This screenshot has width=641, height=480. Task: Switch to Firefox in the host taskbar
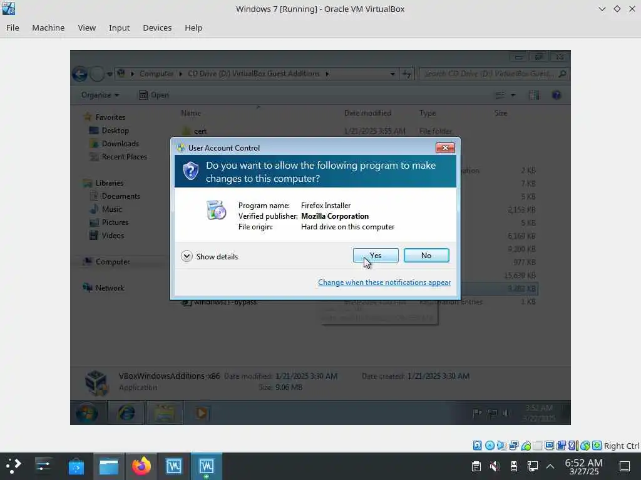coord(141,466)
